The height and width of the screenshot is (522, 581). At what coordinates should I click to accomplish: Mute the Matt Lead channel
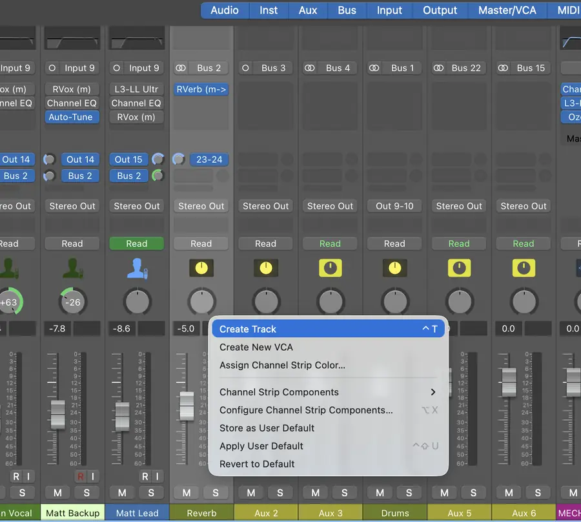pyautogui.click(x=122, y=493)
